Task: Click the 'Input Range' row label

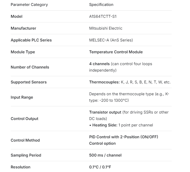Action: tap(22, 97)
